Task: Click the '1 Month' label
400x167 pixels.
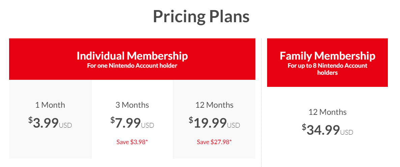Action: 50,105
